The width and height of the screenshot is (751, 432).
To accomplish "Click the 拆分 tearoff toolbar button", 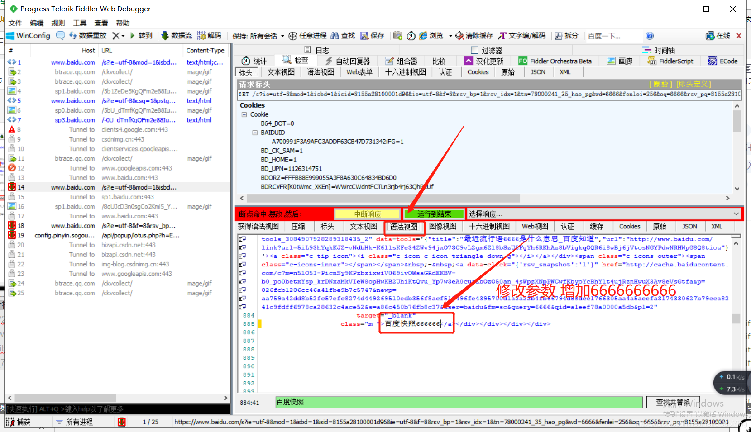I will (x=566, y=36).
